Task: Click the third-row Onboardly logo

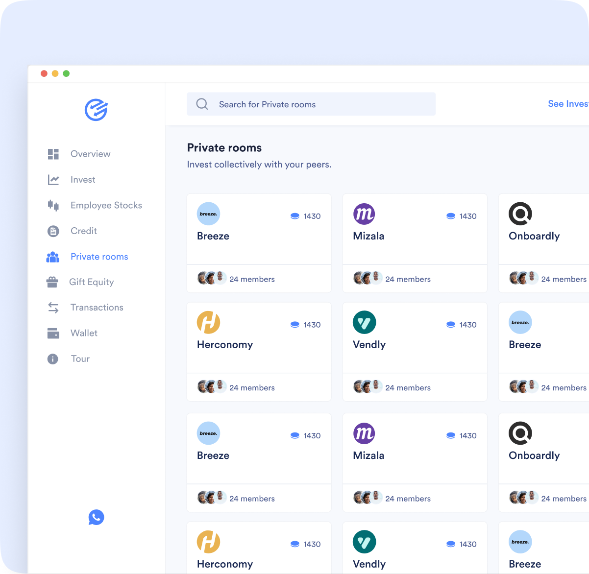Action: (520, 433)
